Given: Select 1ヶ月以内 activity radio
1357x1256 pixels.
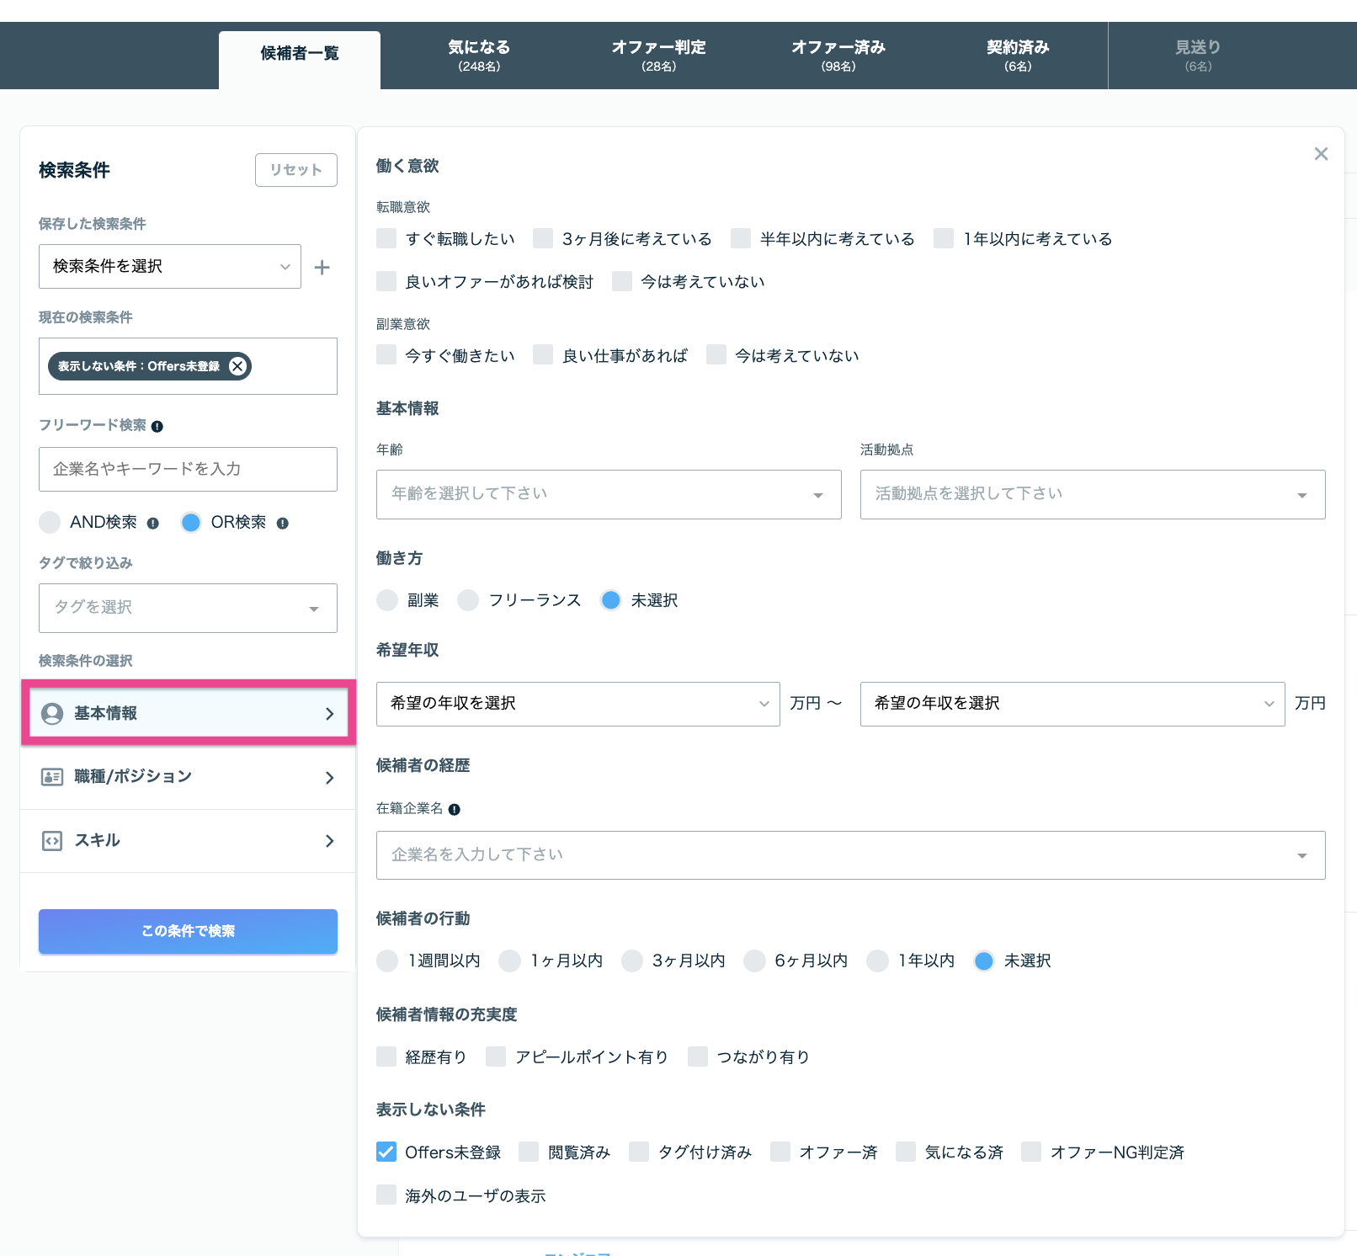Looking at the screenshot, I should (x=509, y=961).
